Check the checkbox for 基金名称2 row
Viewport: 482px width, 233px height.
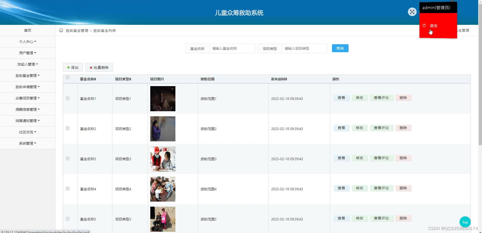(68, 128)
